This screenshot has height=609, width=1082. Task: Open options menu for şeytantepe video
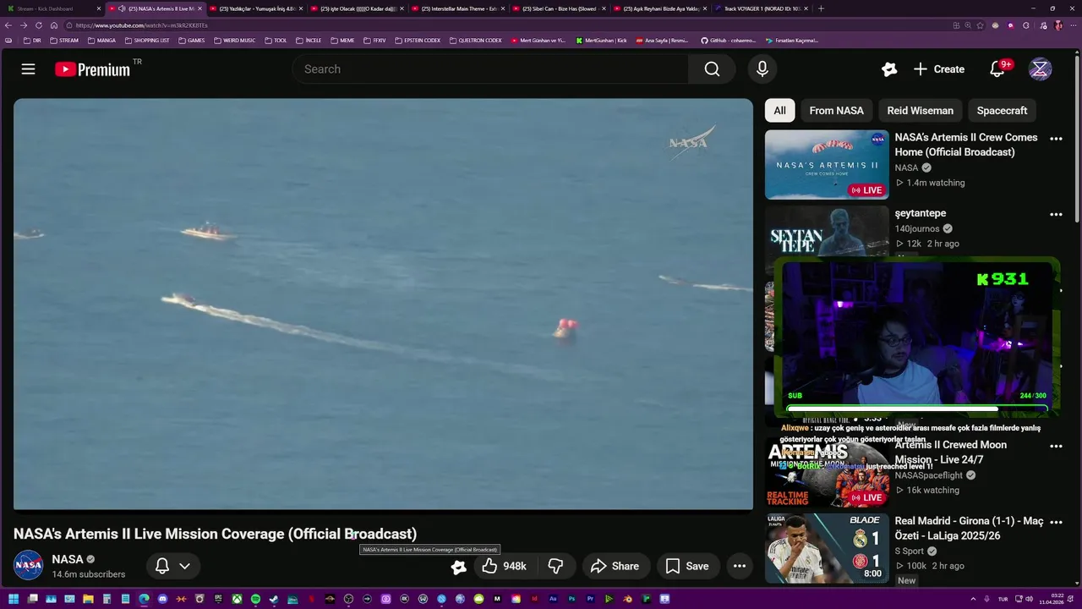pos(1056,215)
